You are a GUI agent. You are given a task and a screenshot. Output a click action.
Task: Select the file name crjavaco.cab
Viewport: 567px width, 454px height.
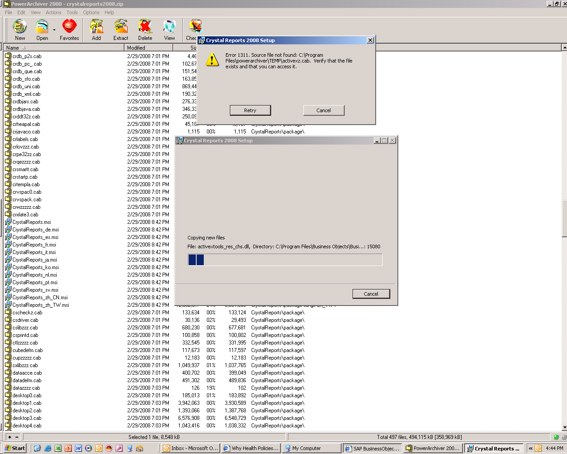(x=26, y=132)
